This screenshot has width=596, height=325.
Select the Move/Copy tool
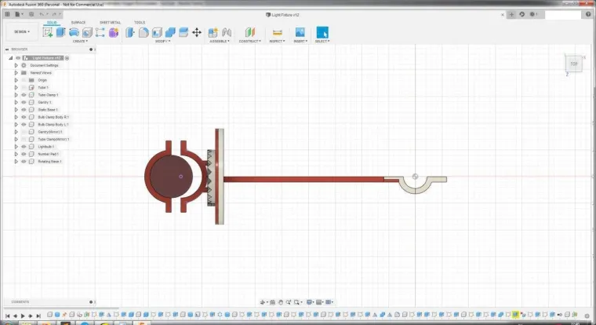click(196, 32)
